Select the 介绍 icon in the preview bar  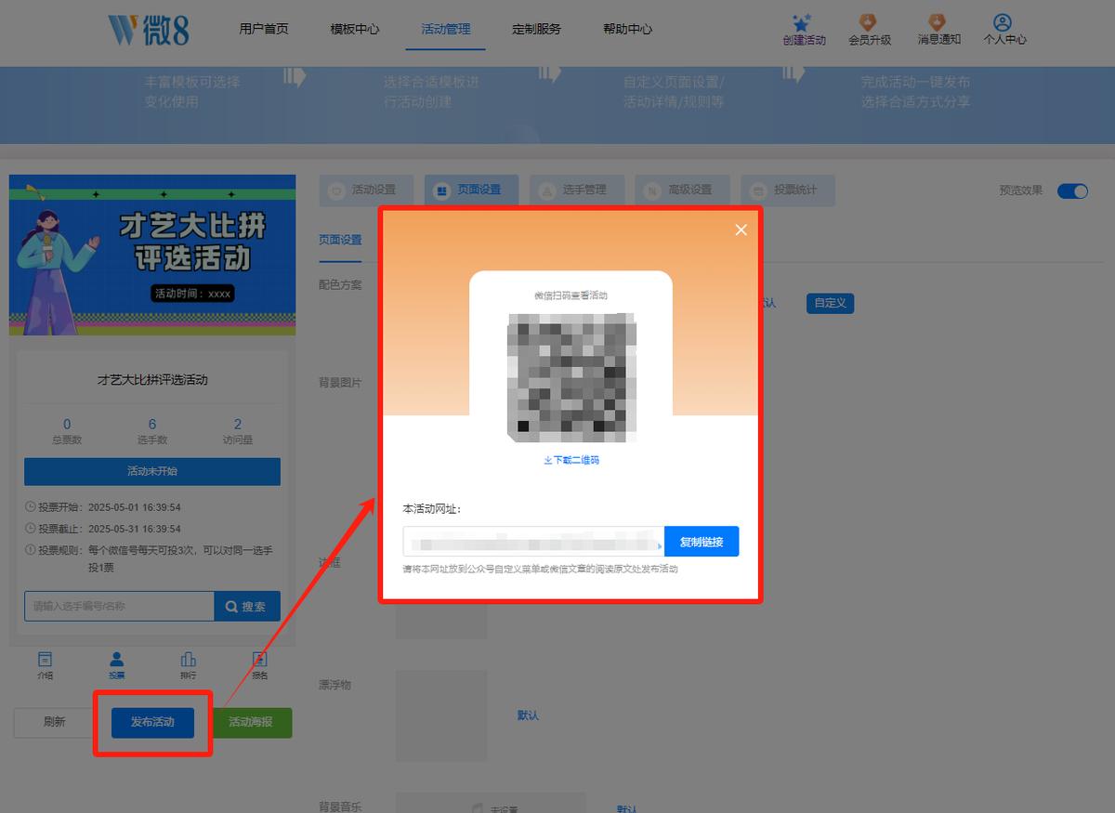point(45,665)
